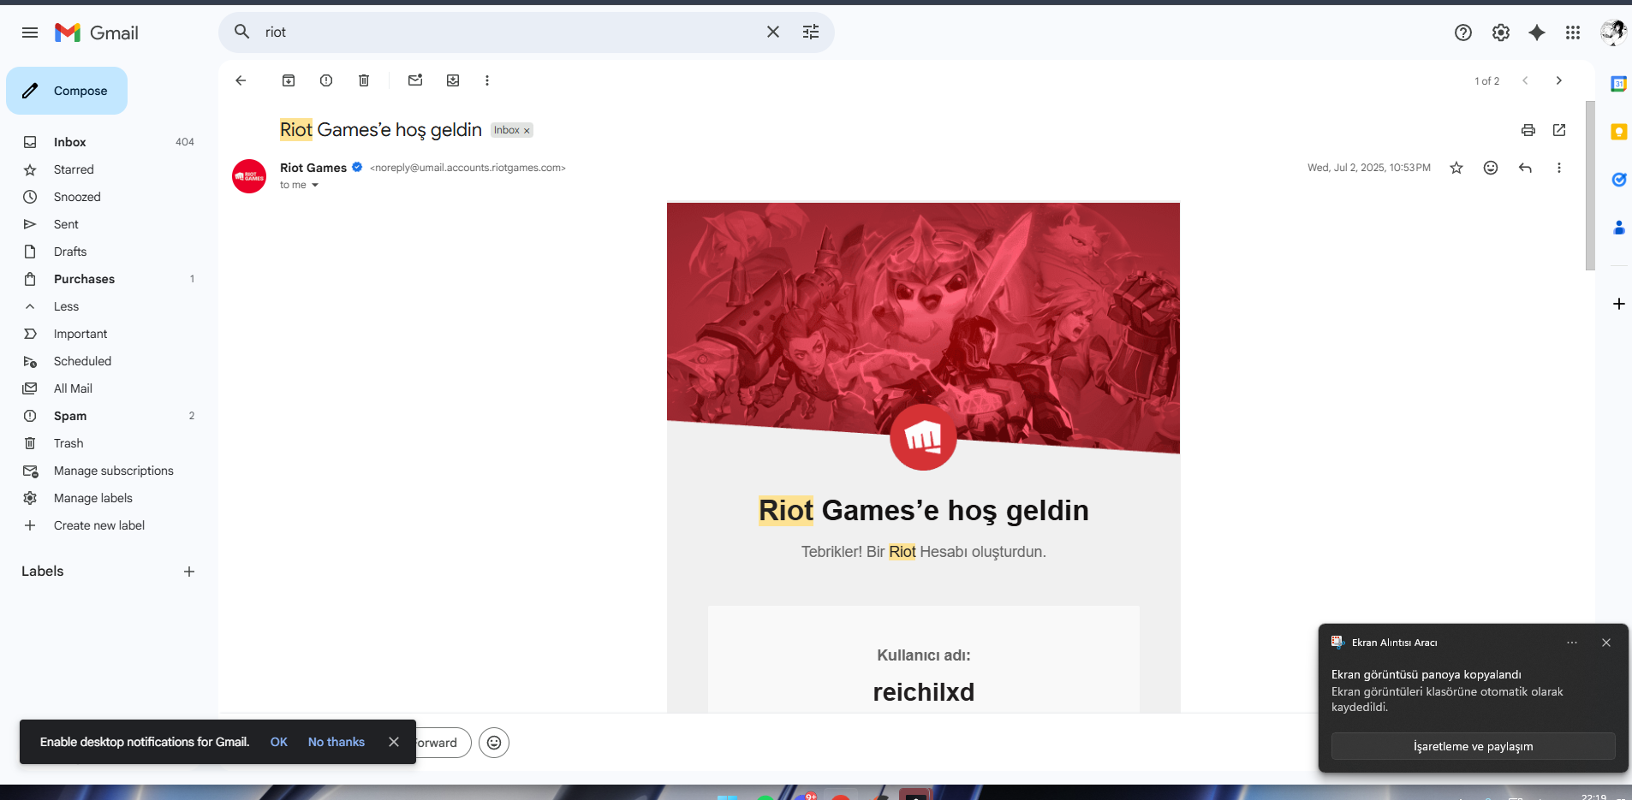
Task: Click the Riot fist logo in email
Action: (923, 437)
